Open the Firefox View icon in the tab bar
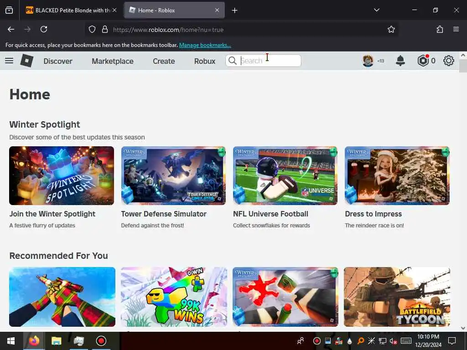 (x=9, y=10)
